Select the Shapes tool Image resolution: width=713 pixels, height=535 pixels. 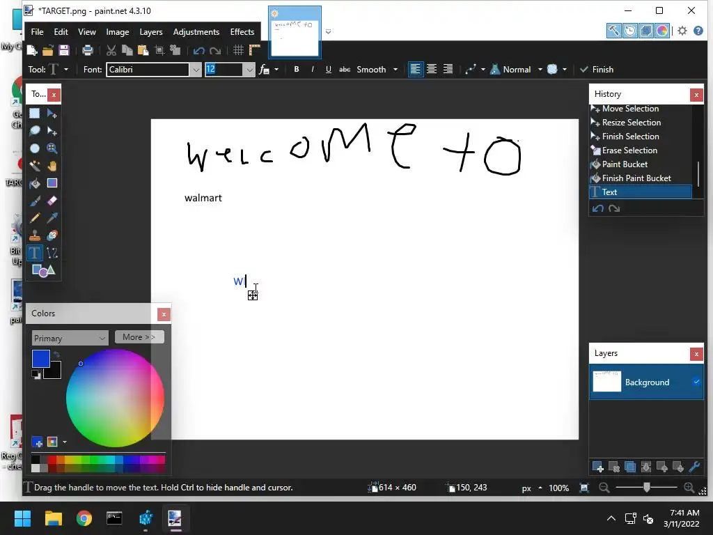pos(43,271)
